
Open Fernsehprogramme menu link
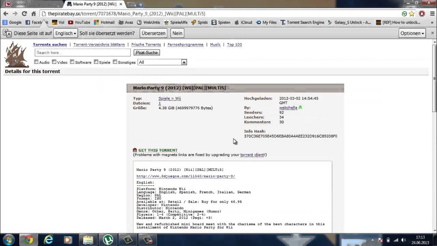185,44
